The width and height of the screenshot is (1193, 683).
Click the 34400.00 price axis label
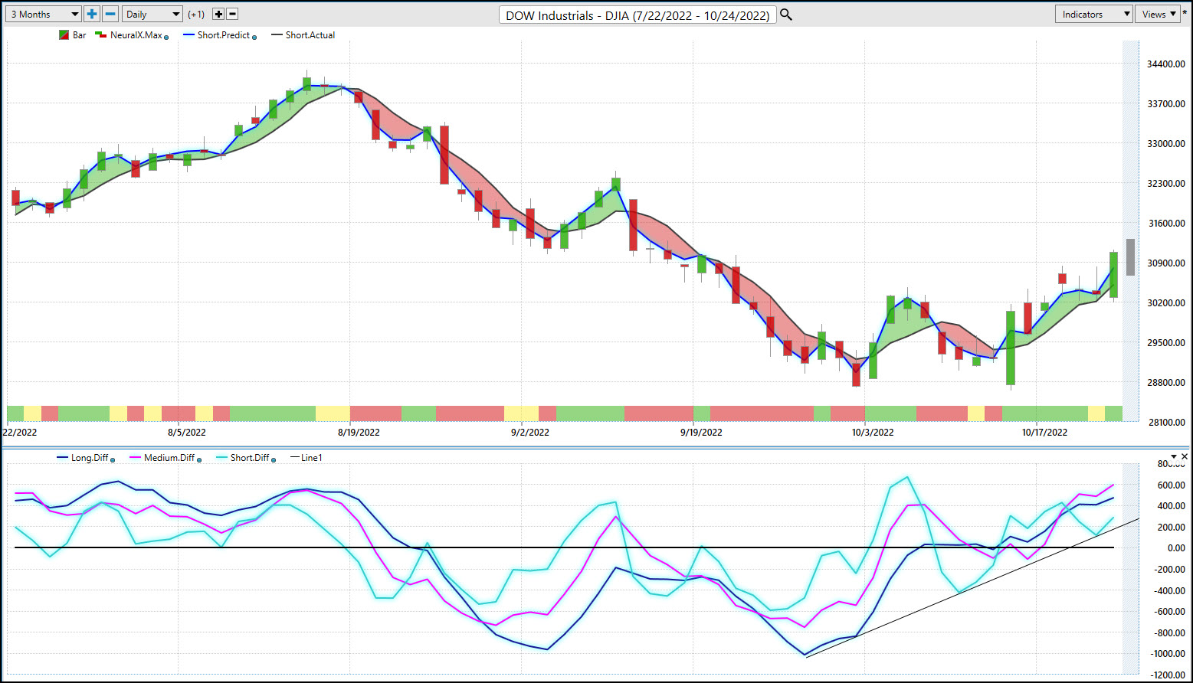(1165, 64)
